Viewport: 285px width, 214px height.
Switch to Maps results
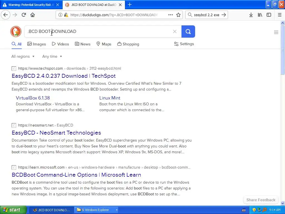tap(104, 44)
